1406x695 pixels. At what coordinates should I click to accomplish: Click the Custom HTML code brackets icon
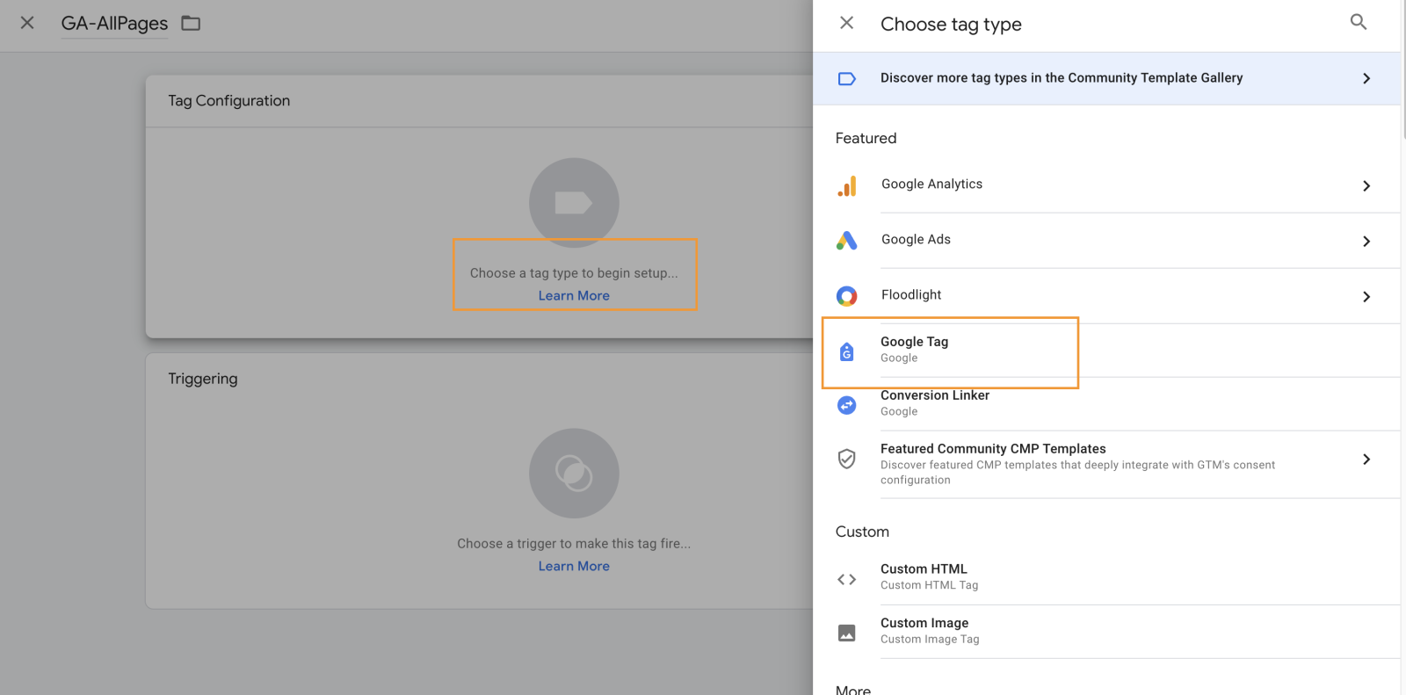click(x=846, y=579)
